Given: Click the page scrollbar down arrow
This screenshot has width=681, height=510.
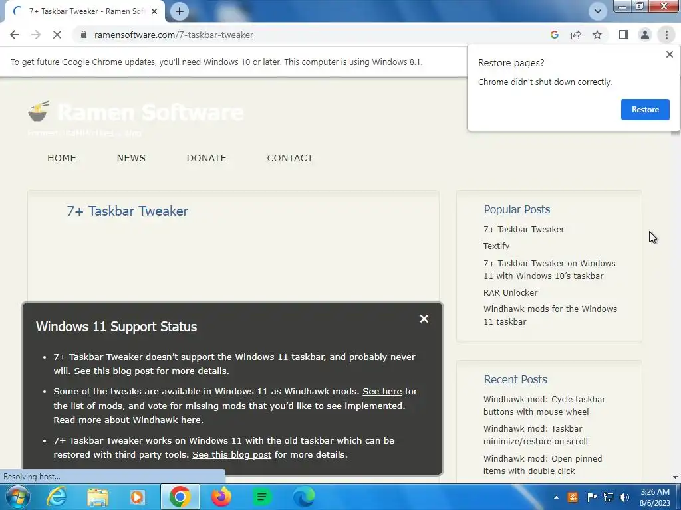Looking at the screenshot, I should click(x=676, y=477).
